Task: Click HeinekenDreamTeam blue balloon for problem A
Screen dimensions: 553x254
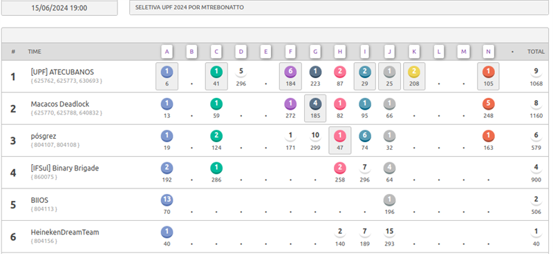Action: pyautogui.click(x=167, y=232)
